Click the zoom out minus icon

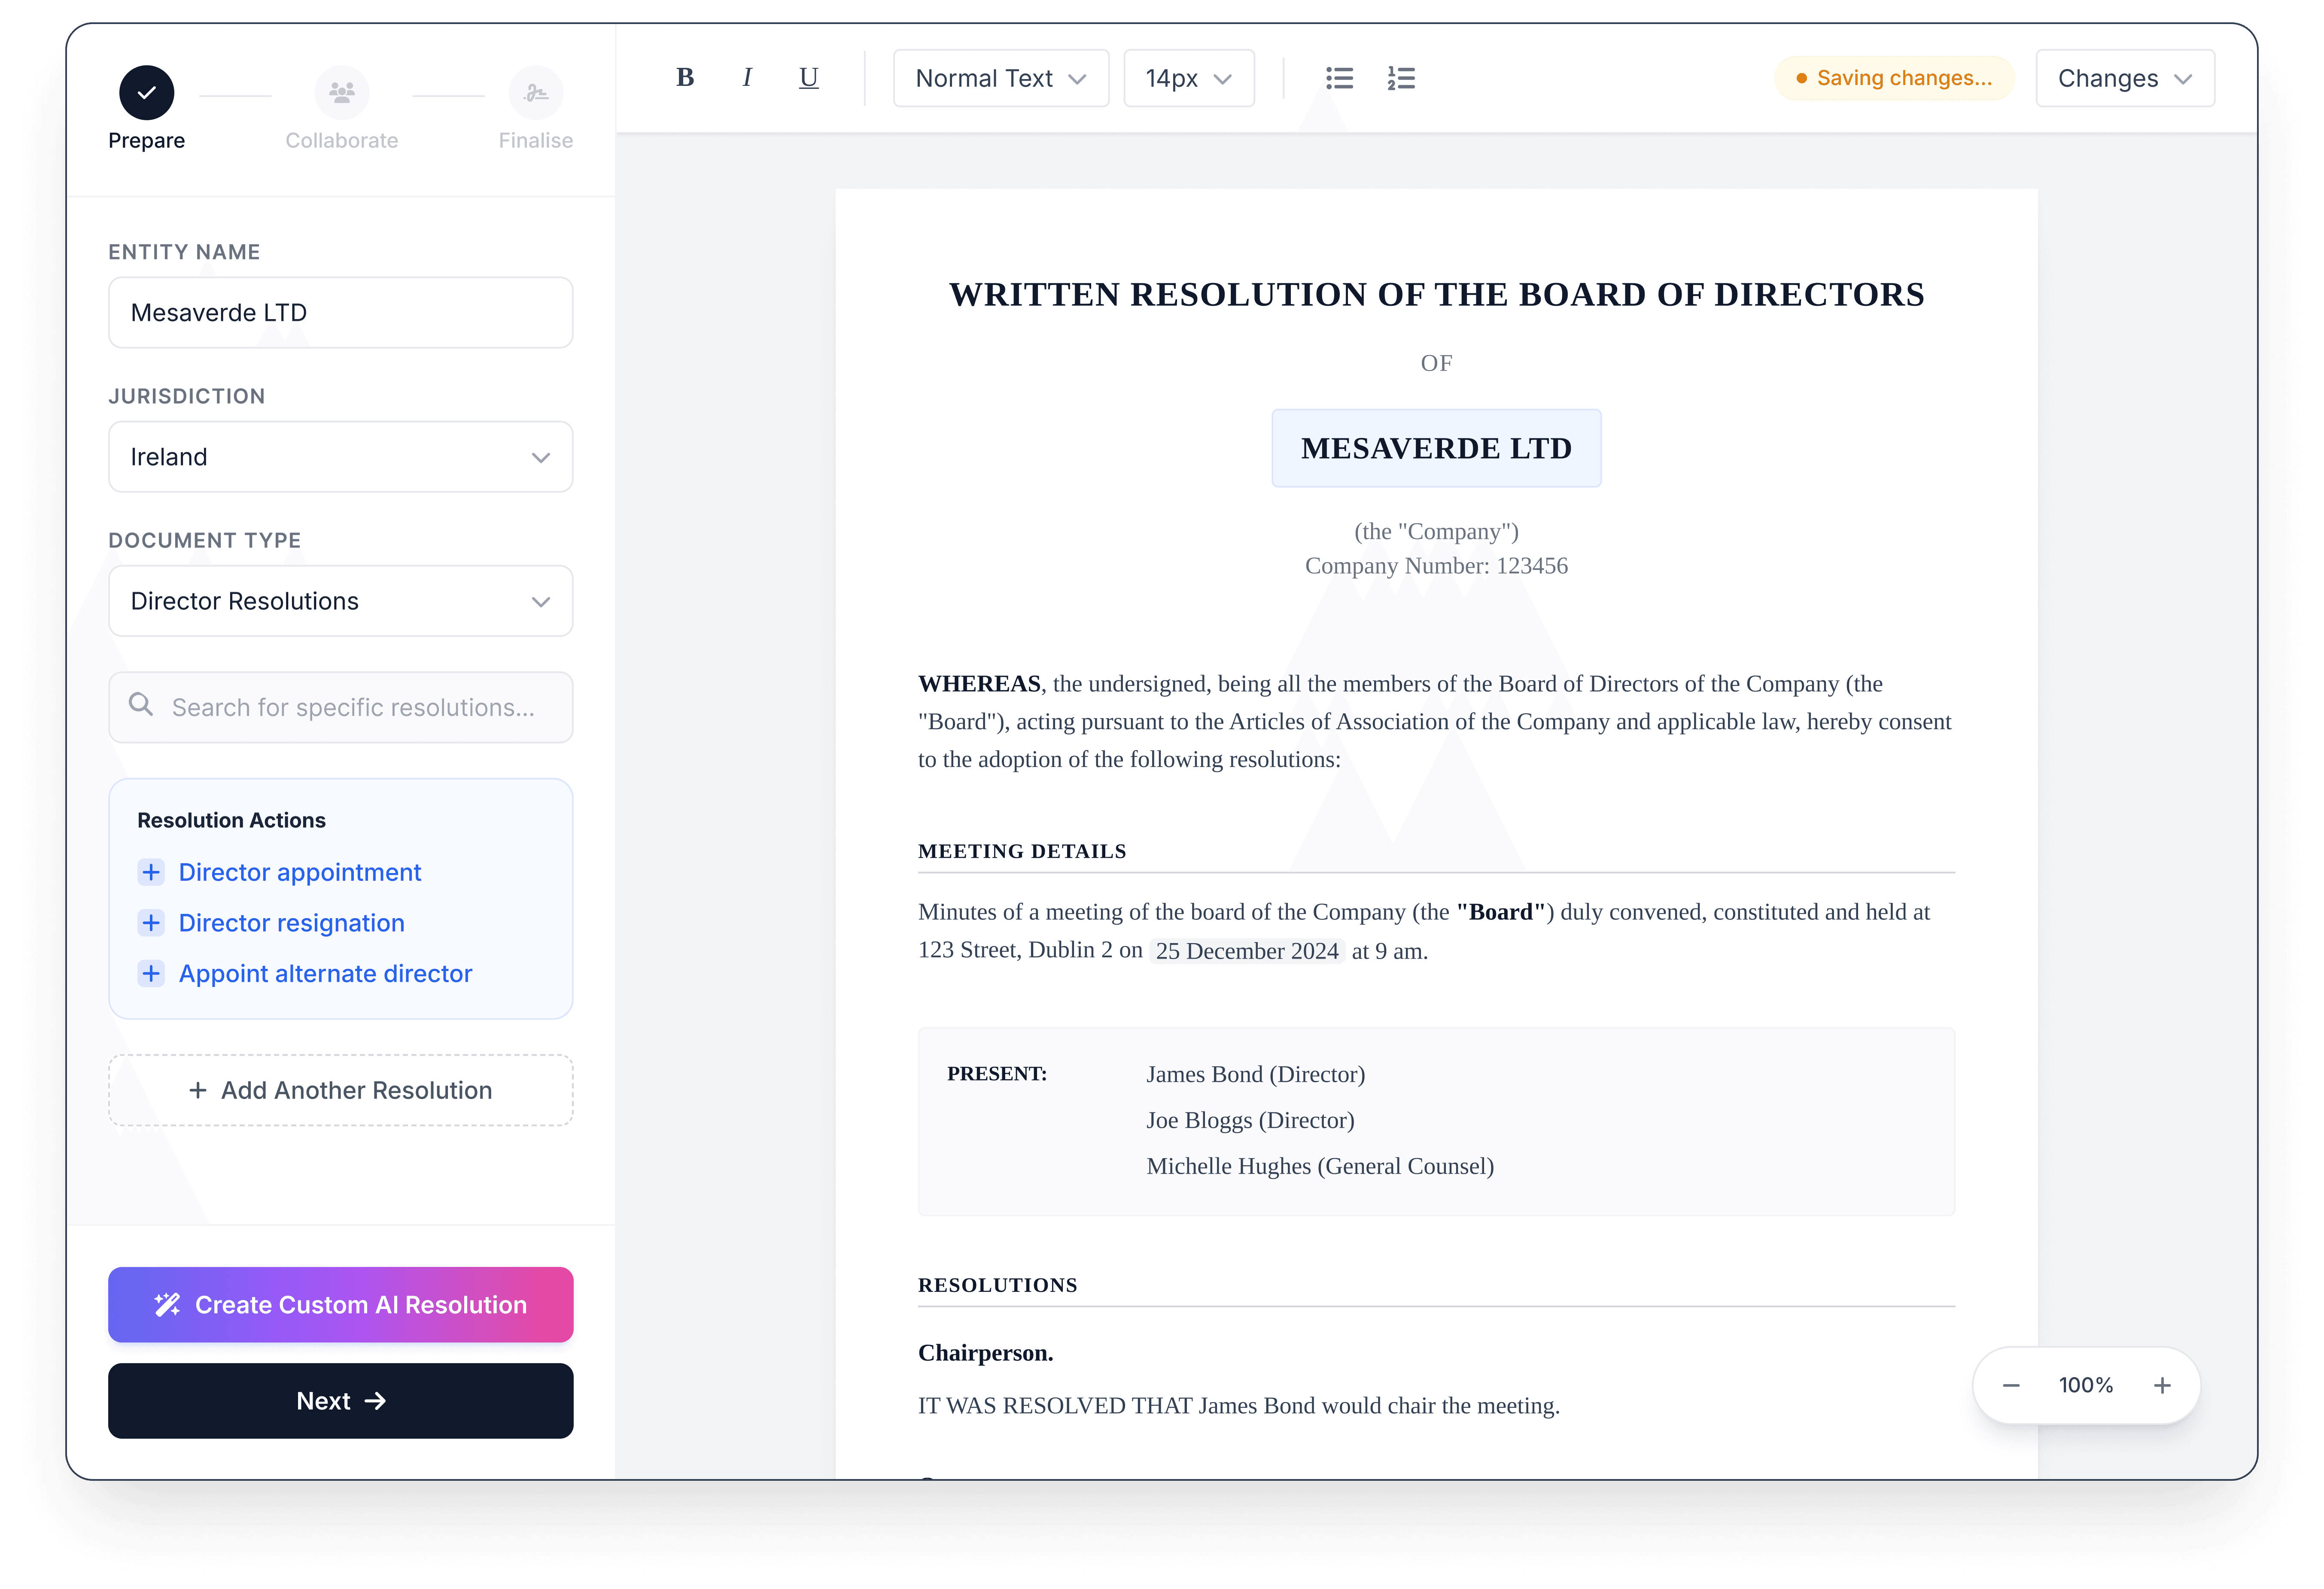tap(2011, 1385)
